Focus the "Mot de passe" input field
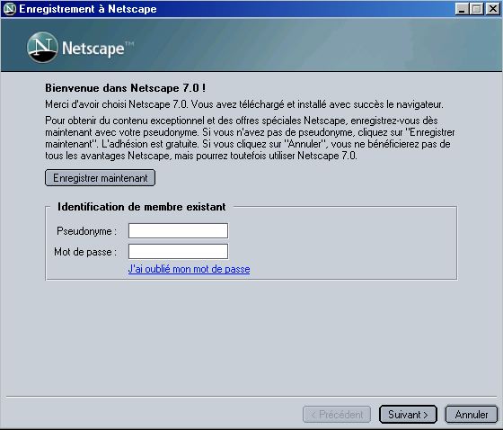The width and height of the screenshot is (503, 430). (178, 251)
